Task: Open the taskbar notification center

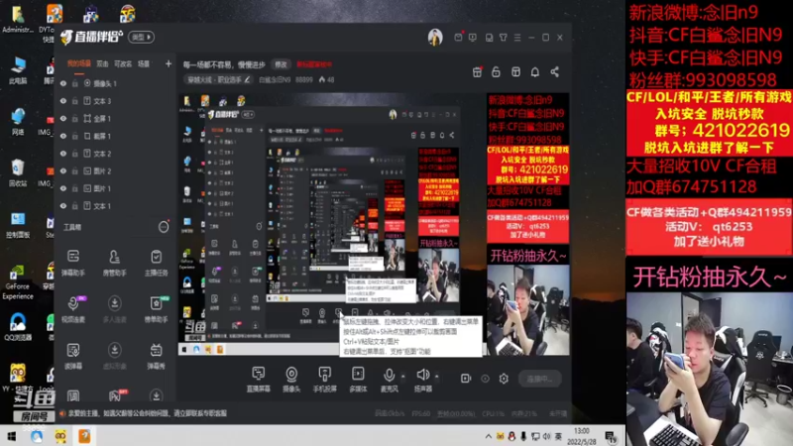Action: tap(611, 436)
